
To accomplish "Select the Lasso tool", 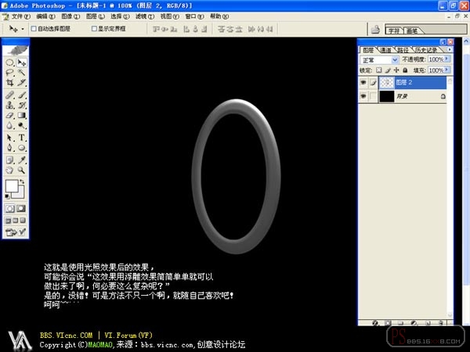I will pyautogui.click(x=10, y=73).
